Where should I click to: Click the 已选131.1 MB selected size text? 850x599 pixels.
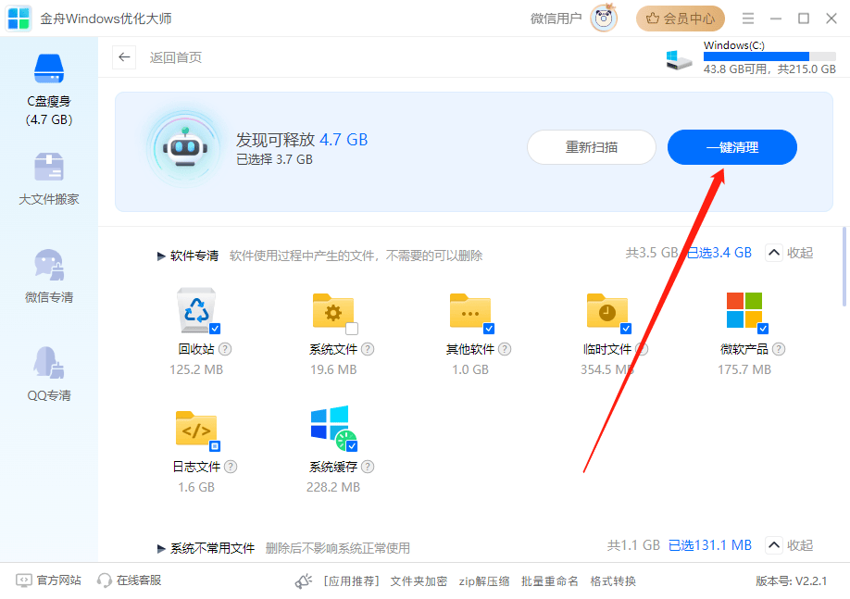[x=710, y=545]
